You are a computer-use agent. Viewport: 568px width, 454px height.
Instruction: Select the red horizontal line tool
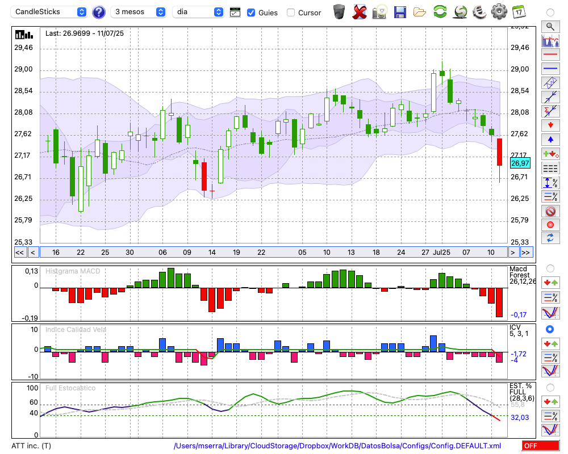click(550, 54)
